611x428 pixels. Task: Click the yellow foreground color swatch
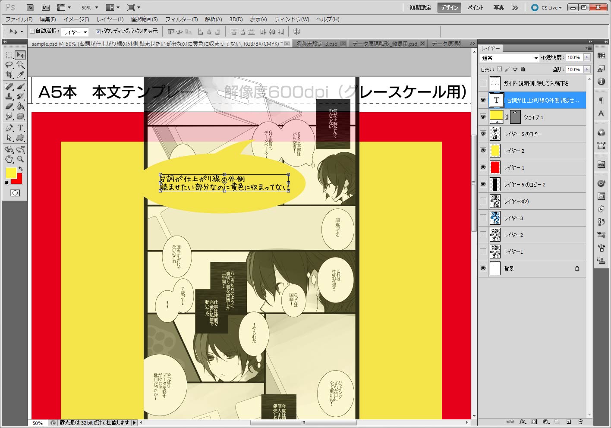click(11, 173)
